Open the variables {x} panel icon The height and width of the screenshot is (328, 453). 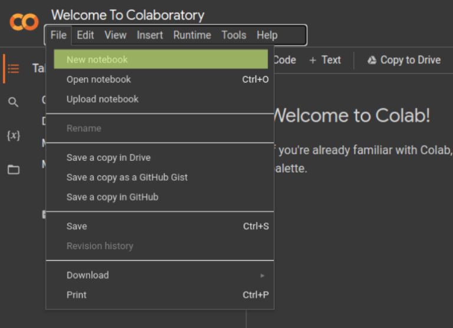[14, 135]
